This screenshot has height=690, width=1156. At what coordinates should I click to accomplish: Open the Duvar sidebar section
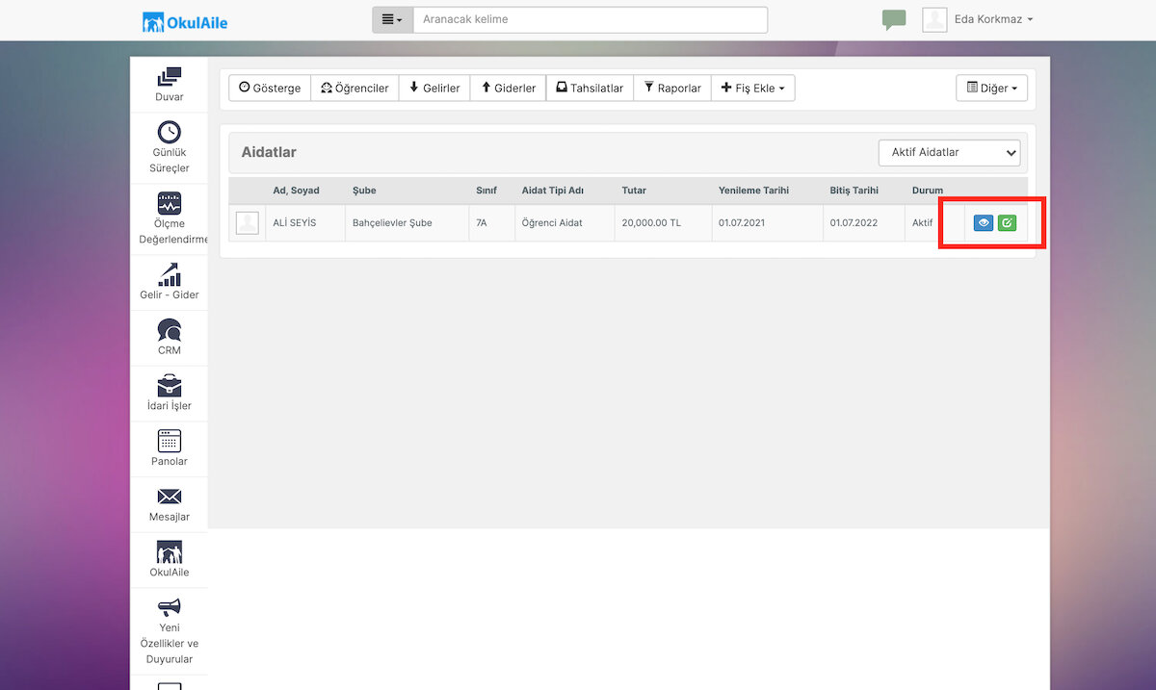(169, 85)
